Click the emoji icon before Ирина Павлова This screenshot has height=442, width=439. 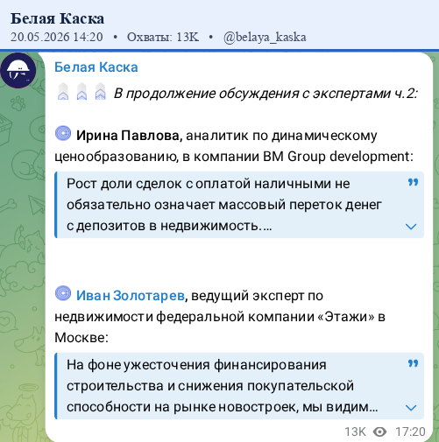(x=63, y=133)
